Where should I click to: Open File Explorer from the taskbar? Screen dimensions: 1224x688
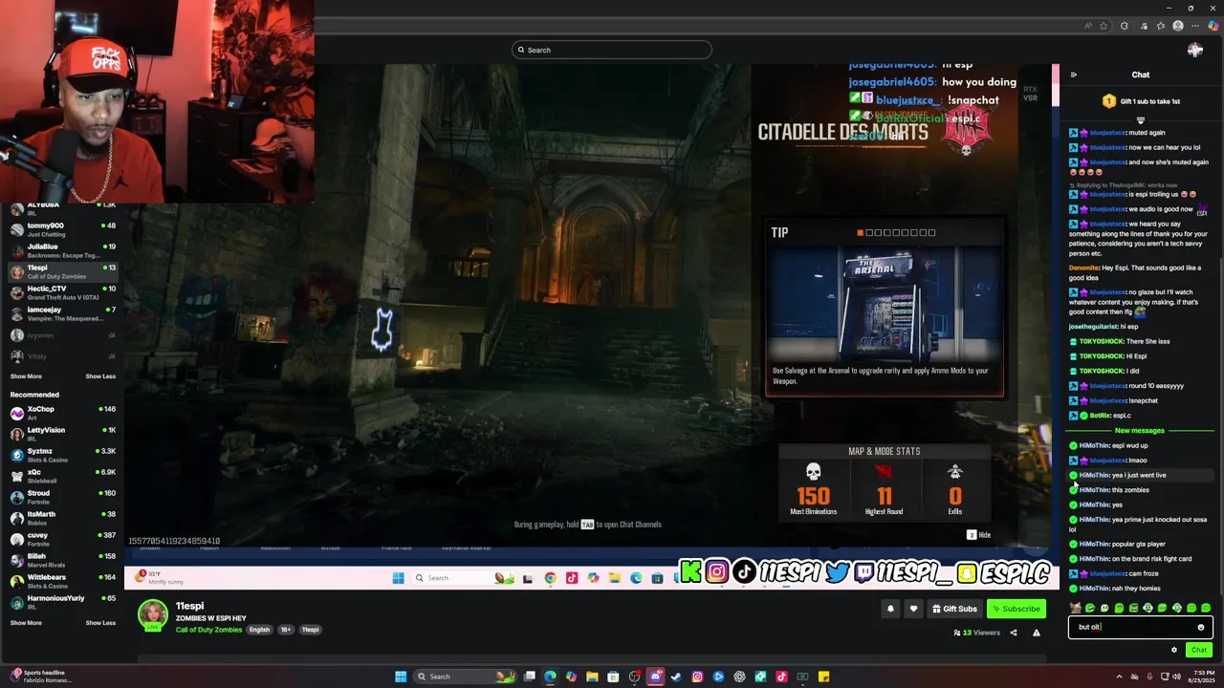pos(592,677)
